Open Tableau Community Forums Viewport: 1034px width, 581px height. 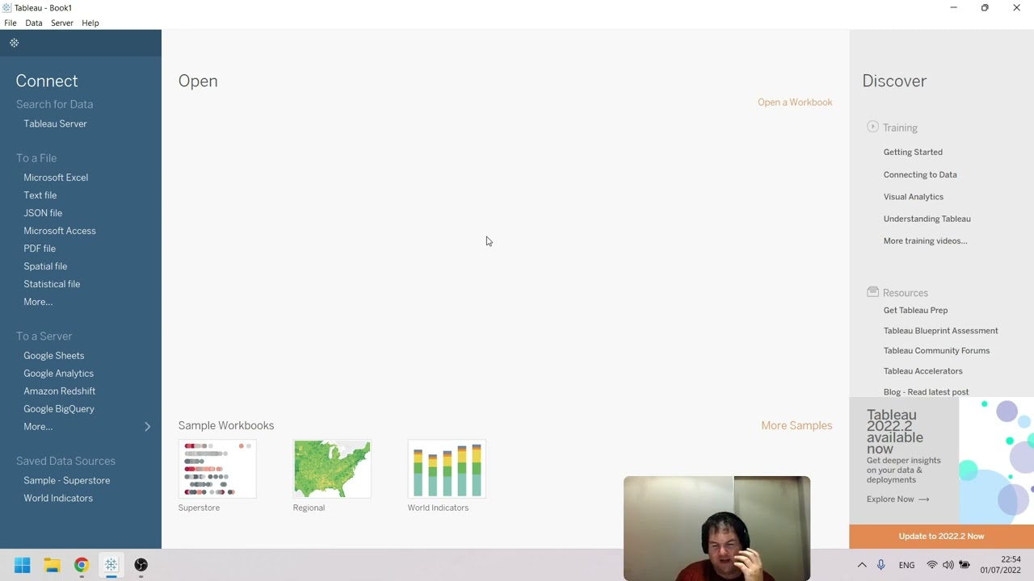click(937, 351)
